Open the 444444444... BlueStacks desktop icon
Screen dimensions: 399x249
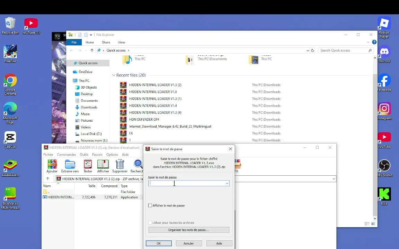(10, 168)
